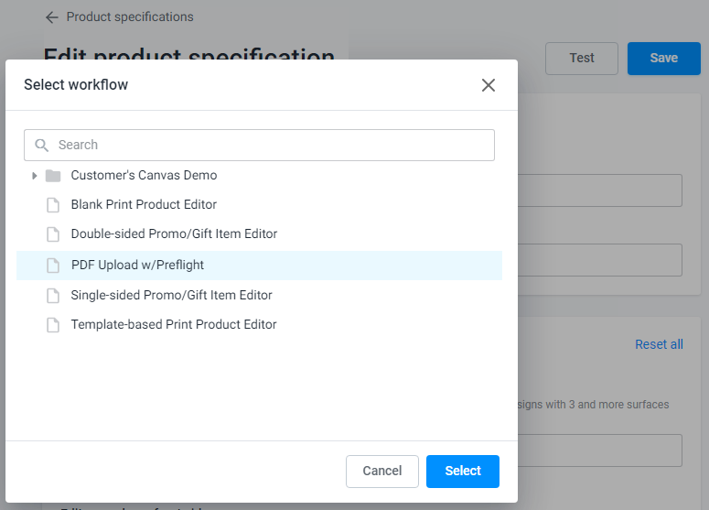The image size is (709, 510).
Task: Confirm with the Select button
Action: [463, 471]
